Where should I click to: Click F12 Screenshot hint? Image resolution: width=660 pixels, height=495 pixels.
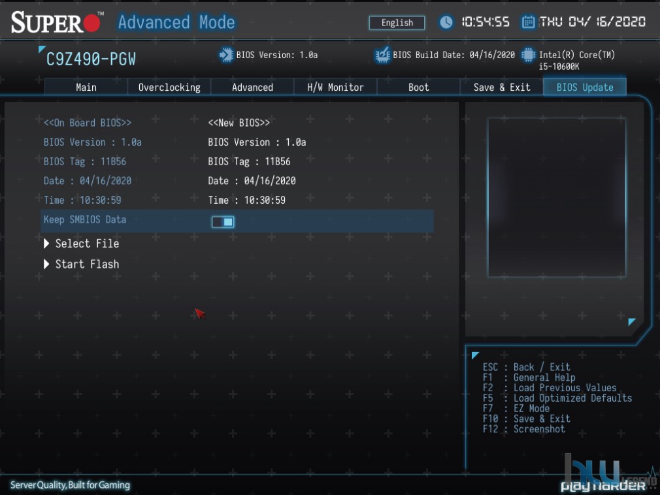[x=524, y=429]
